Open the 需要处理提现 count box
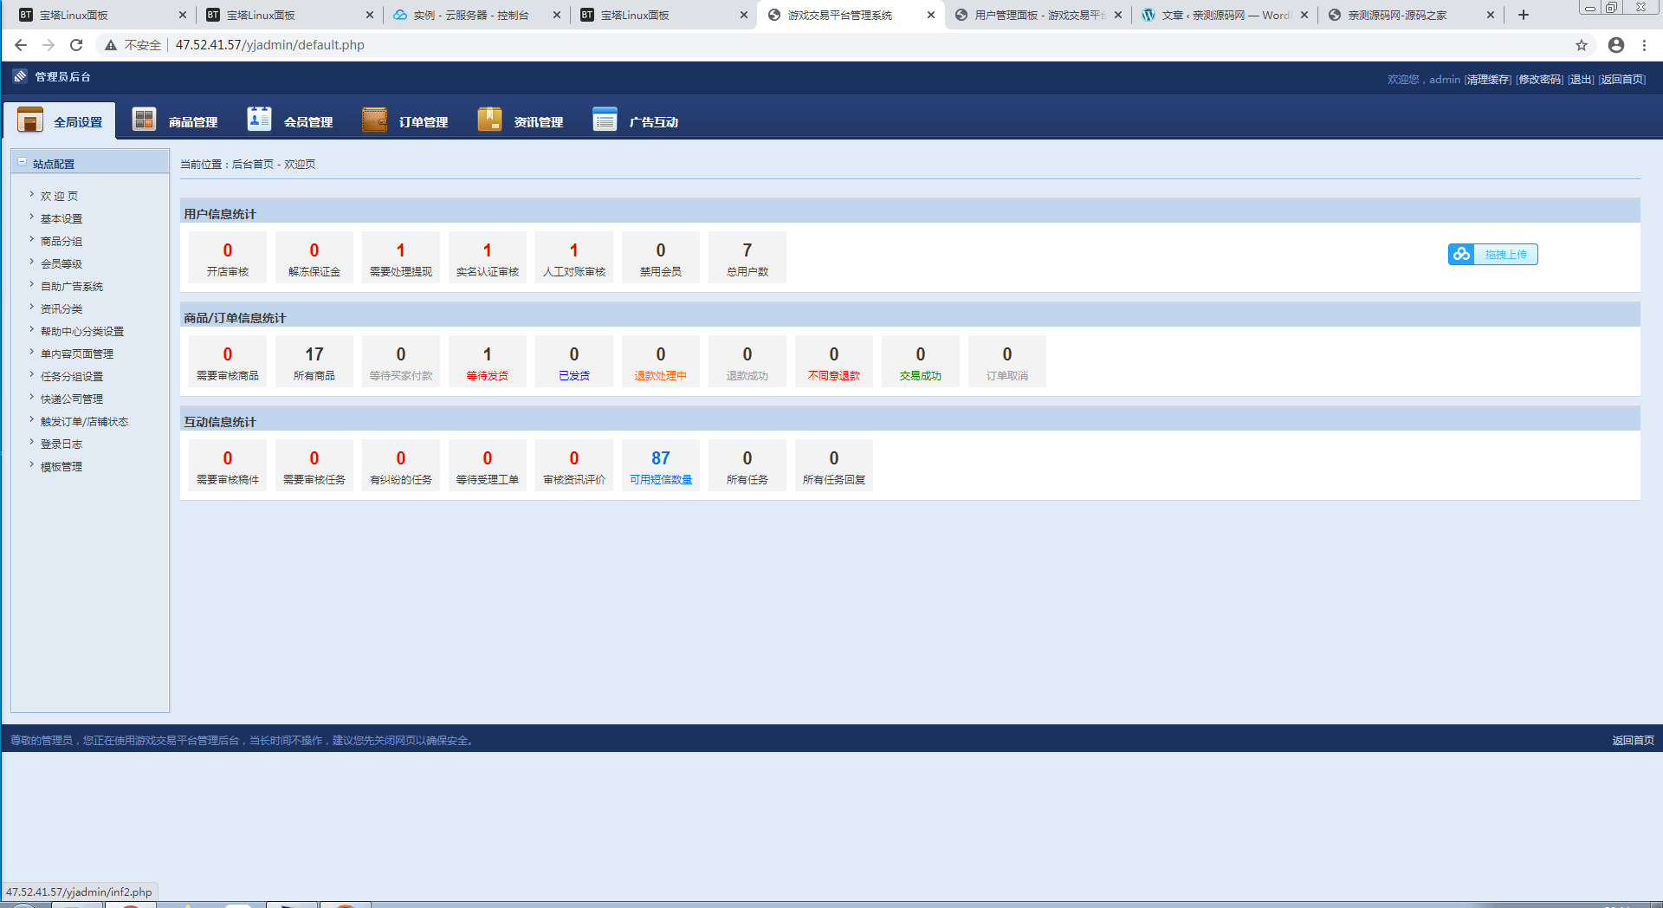 (x=401, y=257)
